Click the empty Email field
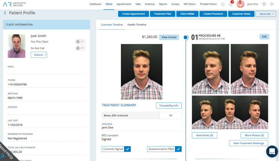The width and height of the screenshot is (279, 161). tap(46, 71)
